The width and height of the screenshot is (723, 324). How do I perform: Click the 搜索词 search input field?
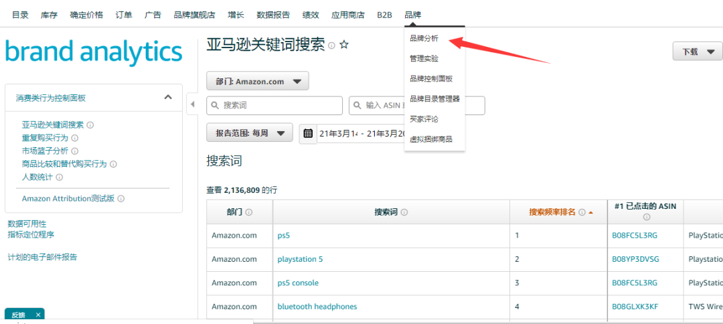[275, 106]
